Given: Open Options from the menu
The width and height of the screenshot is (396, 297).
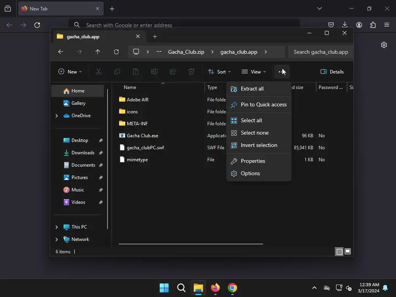Looking at the screenshot, I should click(259, 174).
